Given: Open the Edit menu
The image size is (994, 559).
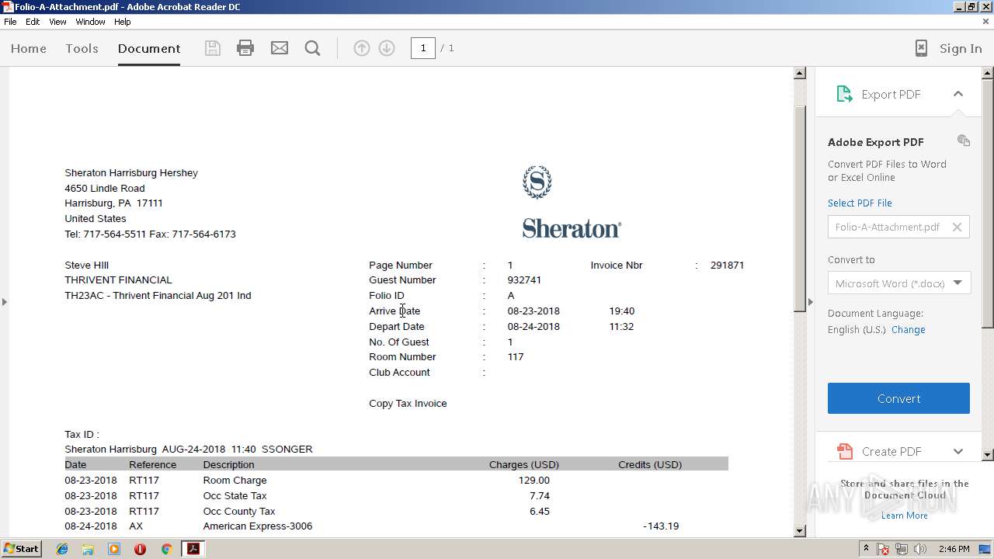Looking at the screenshot, I should pos(33,22).
